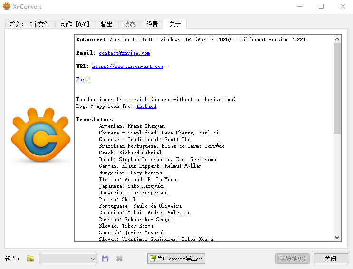Open the Forum link
Screen dimensions: 353x269
[x=83, y=80]
